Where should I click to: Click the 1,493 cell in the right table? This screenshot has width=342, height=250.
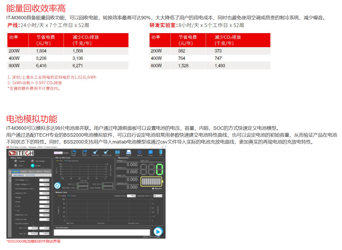(x=220, y=66)
